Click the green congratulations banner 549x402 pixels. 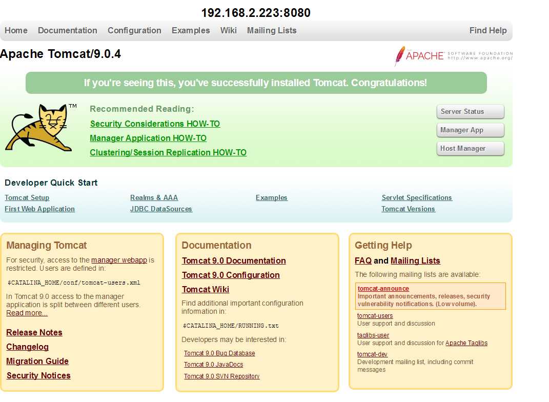tap(256, 83)
